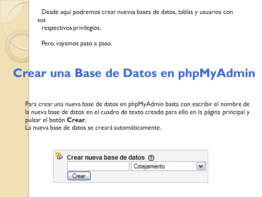Open the help question mark icon
The image size is (262, 197).
coord(151,158)
